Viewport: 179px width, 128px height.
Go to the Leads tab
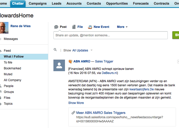57,4
